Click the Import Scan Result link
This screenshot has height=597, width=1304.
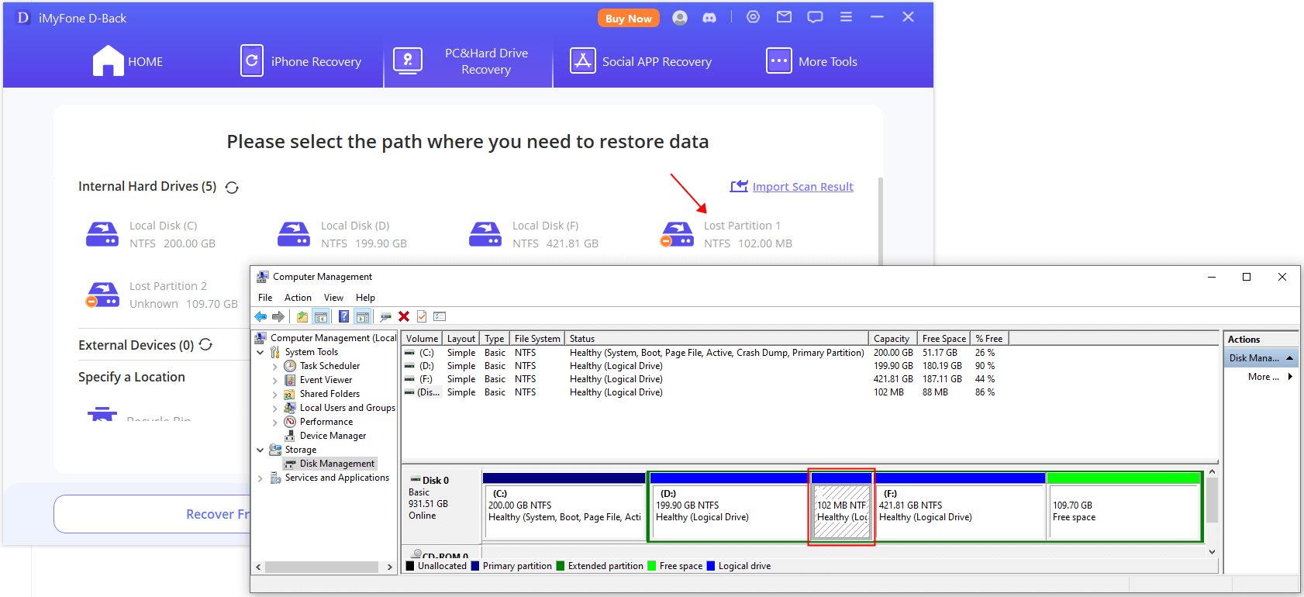click(802, 187)
